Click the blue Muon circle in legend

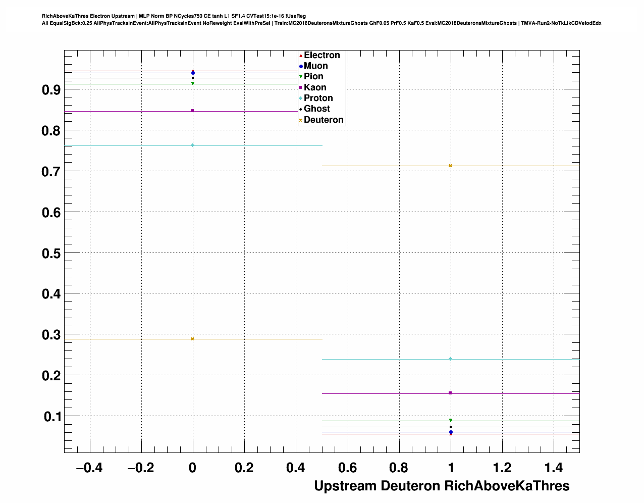301,66
